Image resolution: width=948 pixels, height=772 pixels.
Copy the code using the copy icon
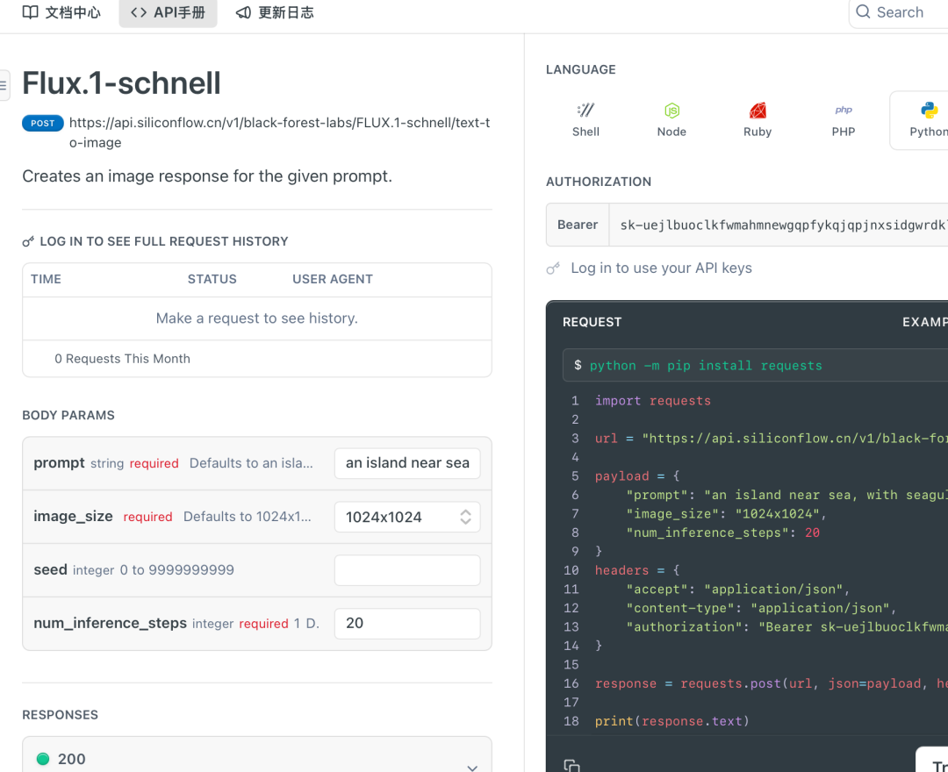pyautogui.click(x=571, y=765)
